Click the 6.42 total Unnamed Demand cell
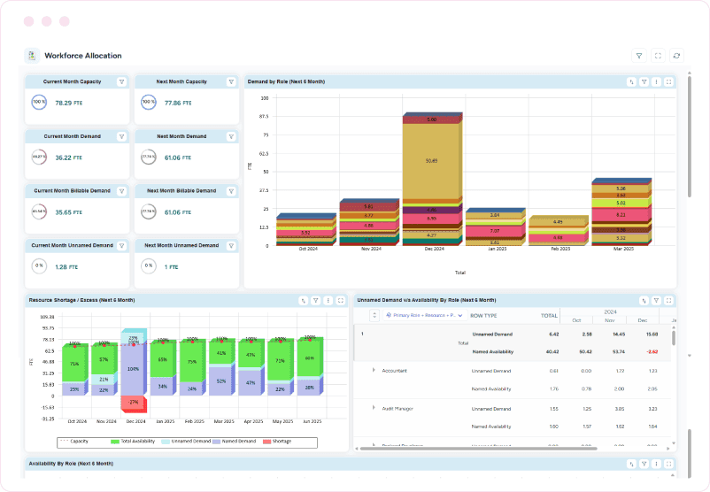The width and height of the screenshot is (710, 492). 554,334
